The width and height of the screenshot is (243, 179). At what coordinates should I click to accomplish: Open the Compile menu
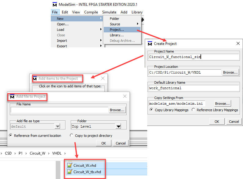(91, 12)
